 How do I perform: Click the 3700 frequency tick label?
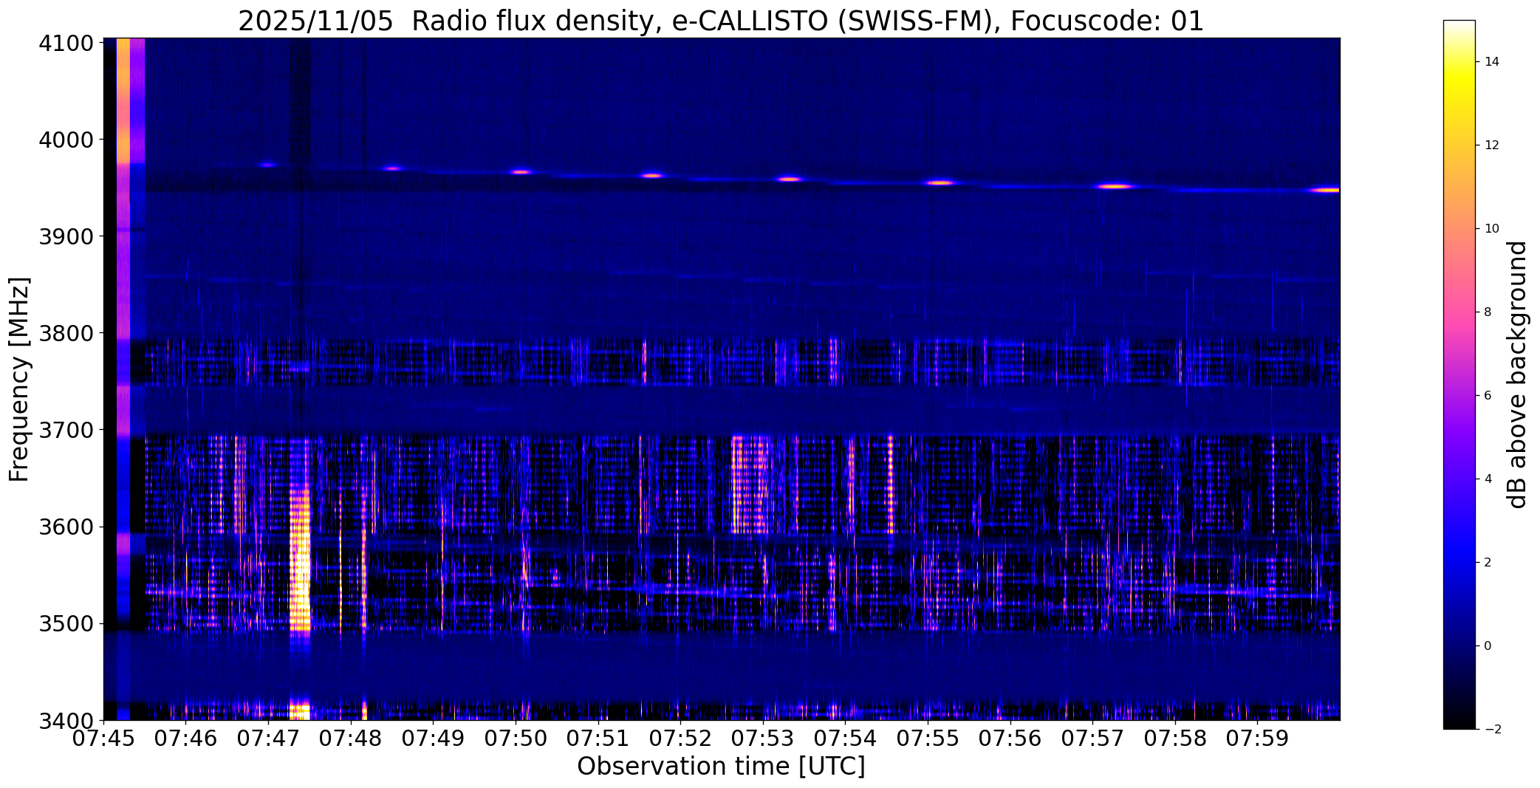[x=66, y=430]
